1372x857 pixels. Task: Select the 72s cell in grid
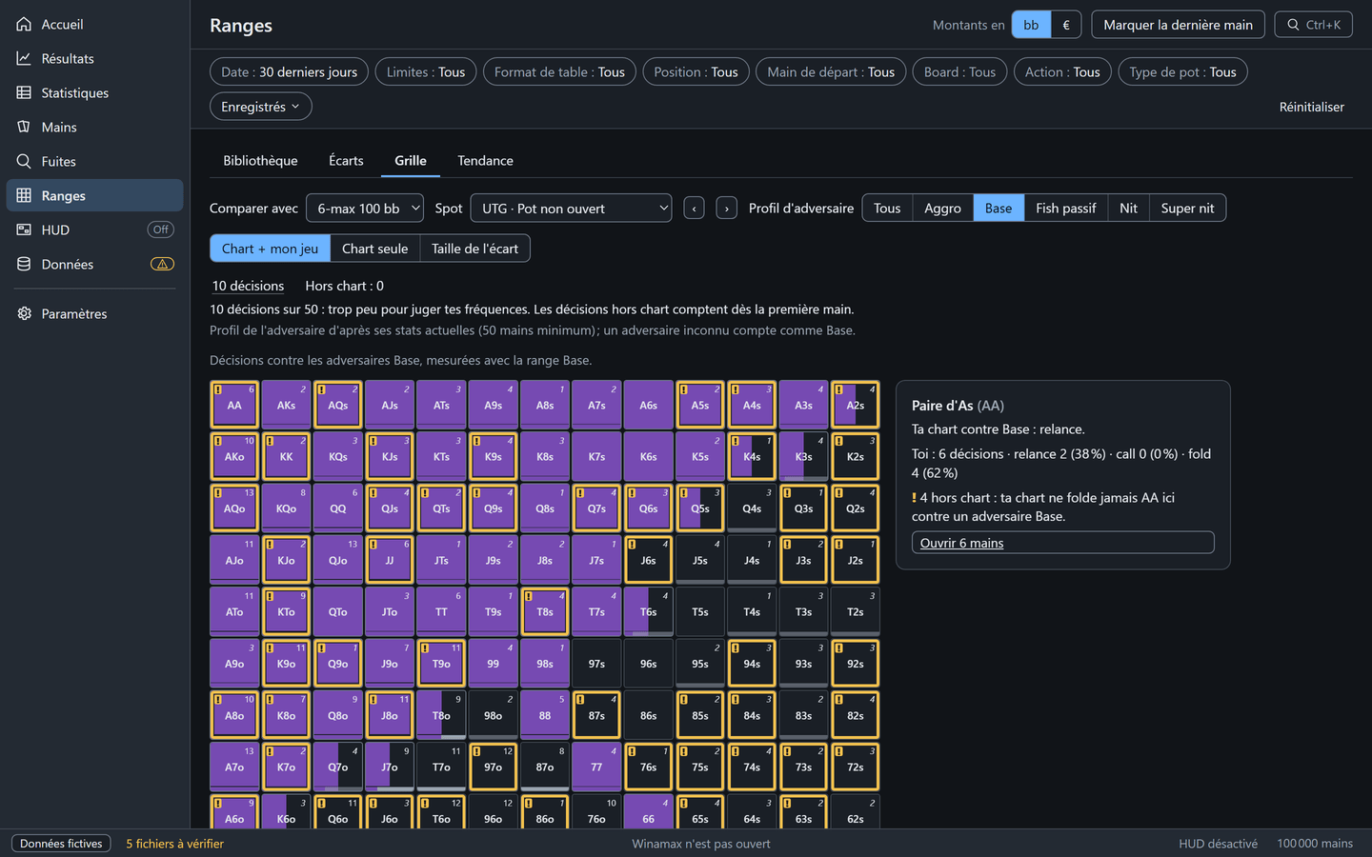click(856, 767)
